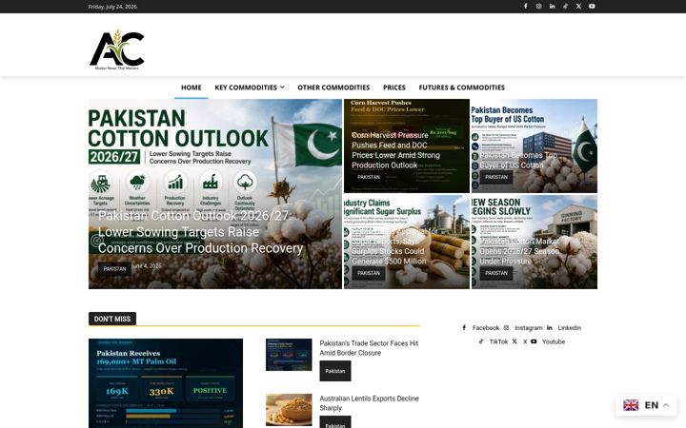686x428 pixels.
Task: Open Trade Sector article thumbnail
Action: (289, 355)
